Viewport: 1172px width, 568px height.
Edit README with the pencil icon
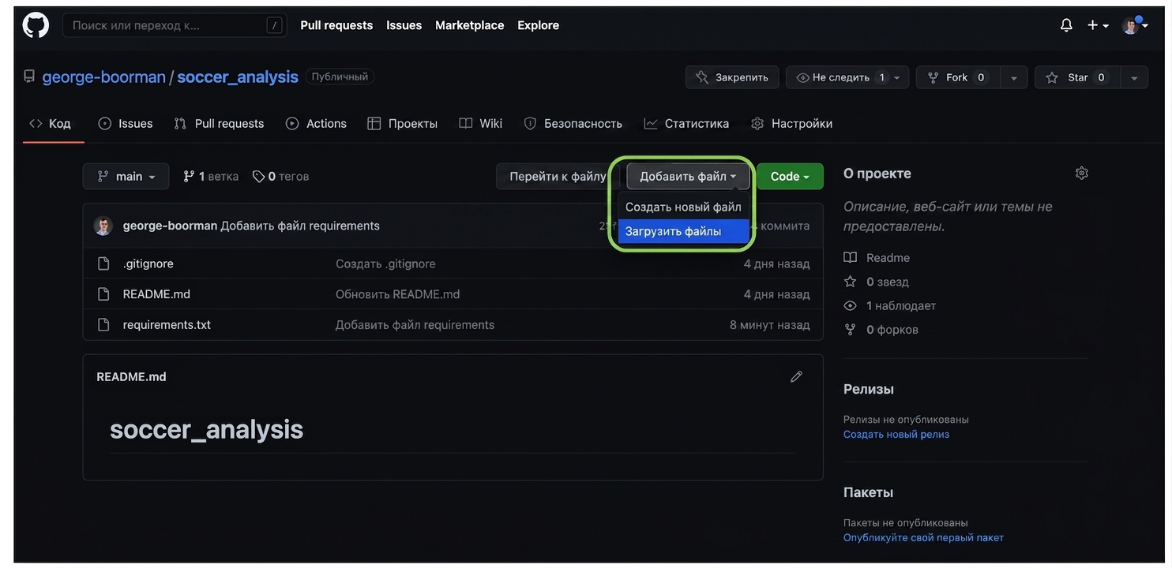(796, 377)
